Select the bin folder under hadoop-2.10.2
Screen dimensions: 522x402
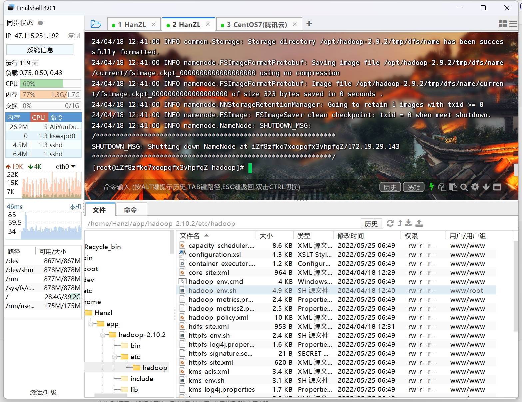pyautogui.click(x=131, y=346)
